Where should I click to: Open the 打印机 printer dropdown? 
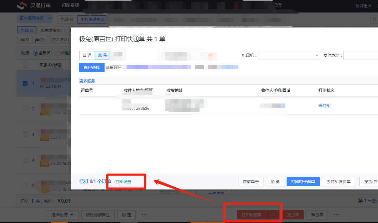pos(290,55)
